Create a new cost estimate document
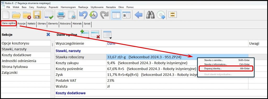This screenshot has height=99, width=268. click(6, 15)
